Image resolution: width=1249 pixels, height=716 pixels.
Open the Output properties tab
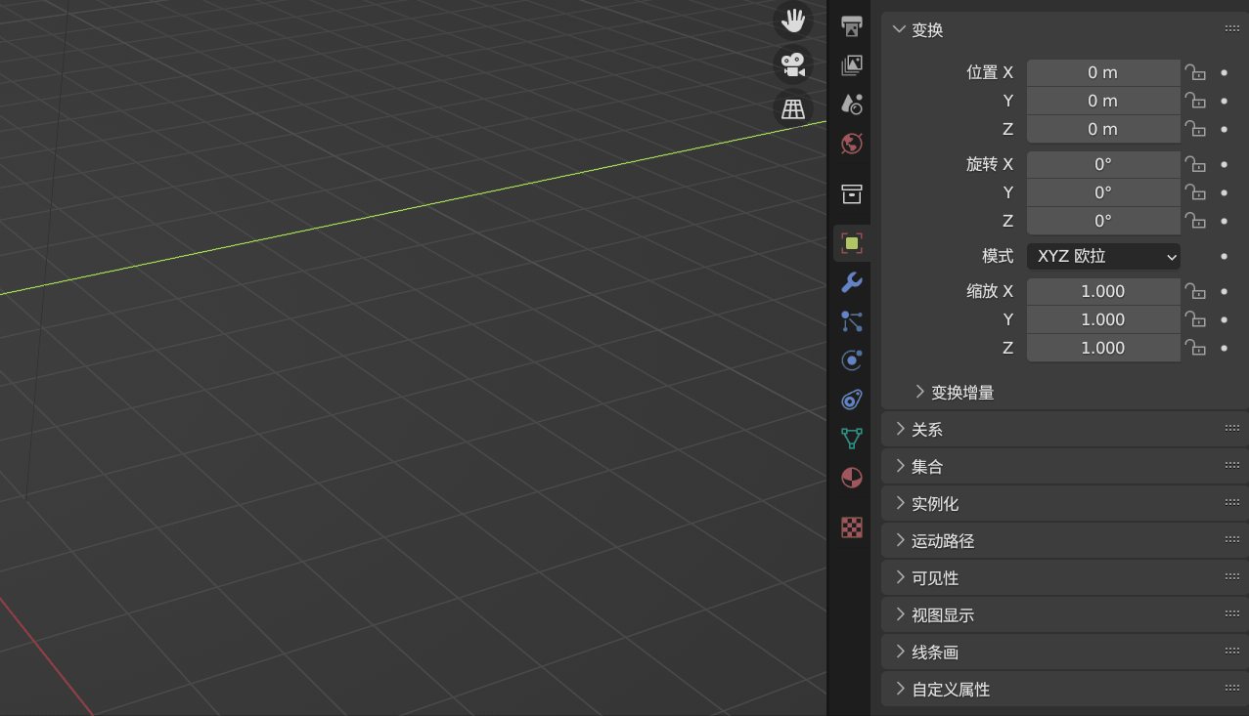852,25
